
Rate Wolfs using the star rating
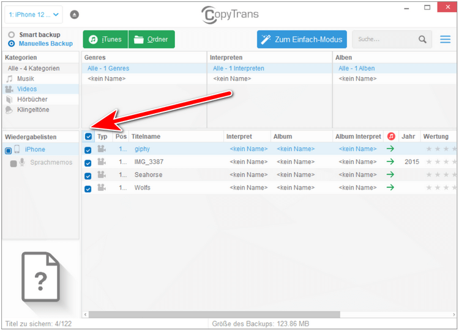[x=441, y=188]
